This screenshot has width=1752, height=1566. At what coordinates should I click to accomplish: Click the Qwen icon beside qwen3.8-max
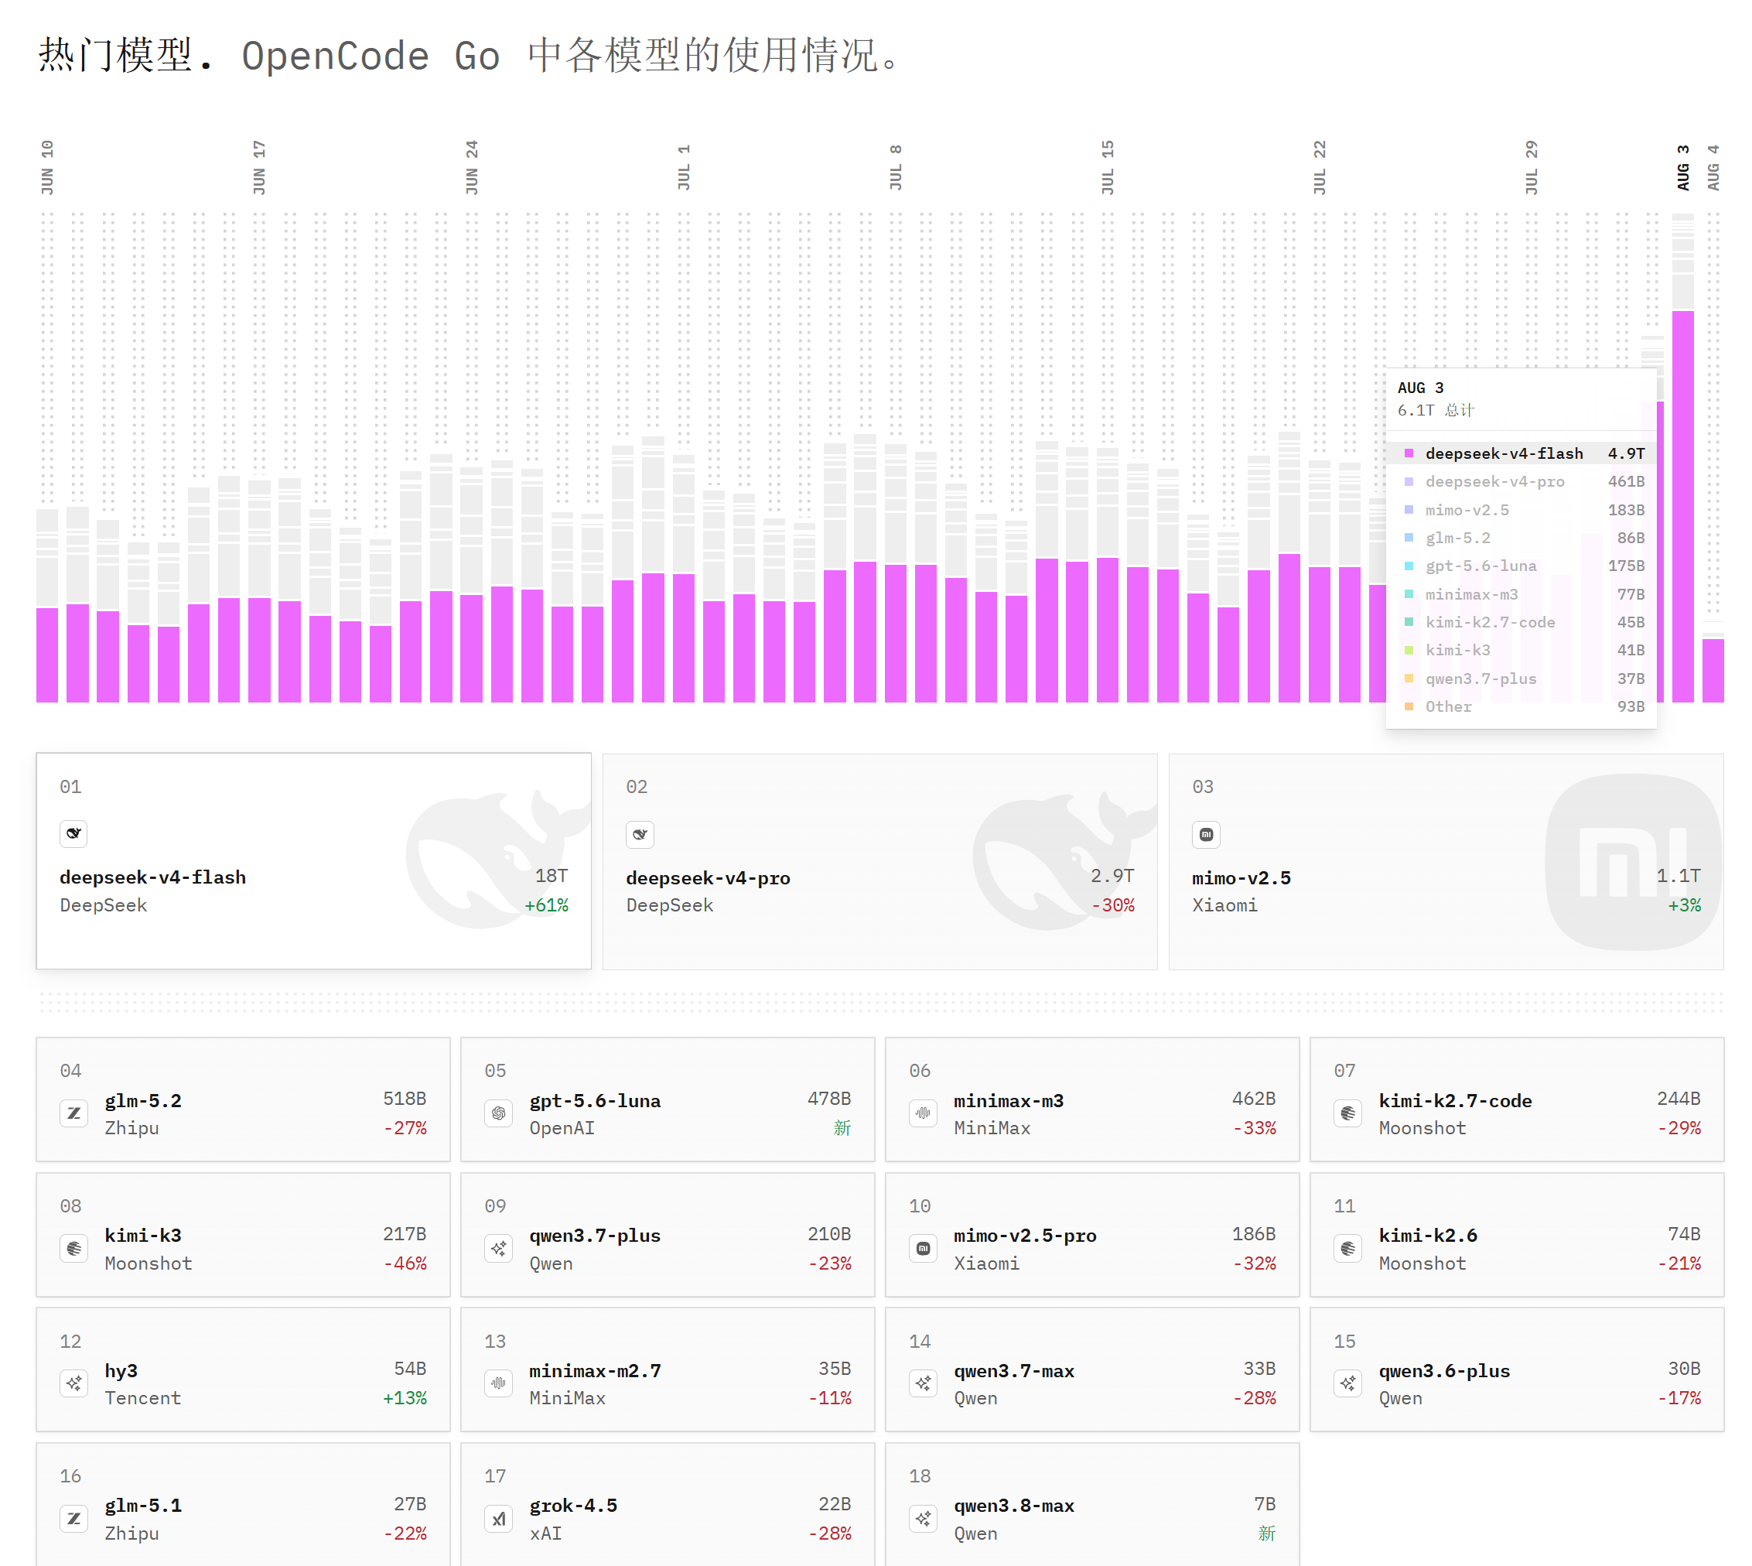coord(923,1519)
